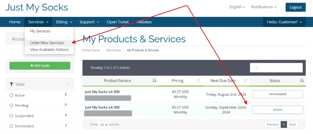Go to Next page in pagination
This screenshot has width=313, height=134.
click(292, 124)
